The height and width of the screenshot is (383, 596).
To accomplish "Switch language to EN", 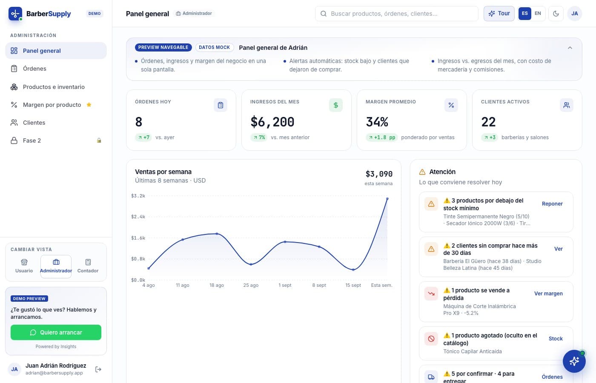I will click(538, 14).
